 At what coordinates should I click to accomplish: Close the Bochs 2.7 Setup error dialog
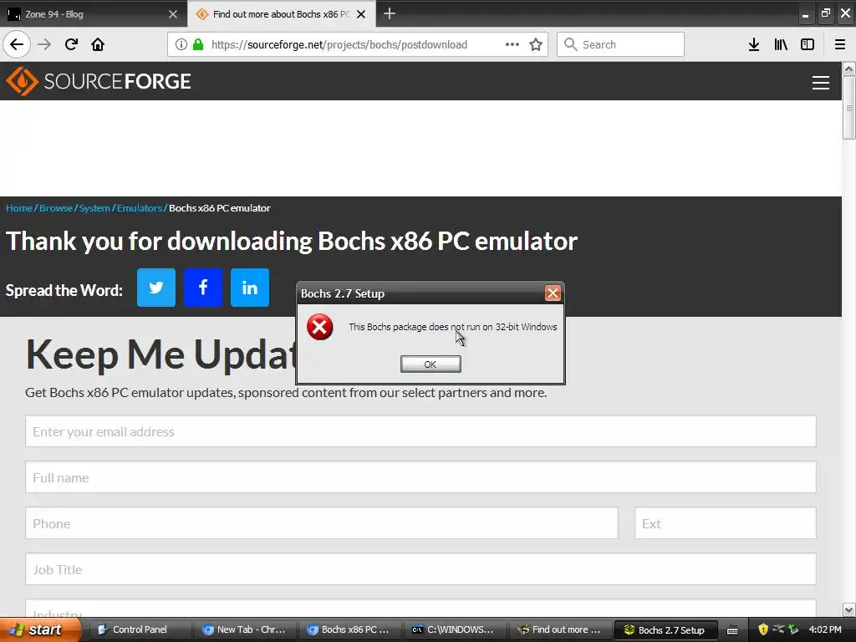553,293
